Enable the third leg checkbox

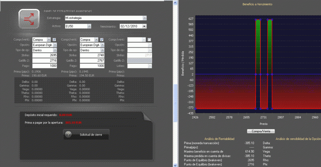[149, 40]
